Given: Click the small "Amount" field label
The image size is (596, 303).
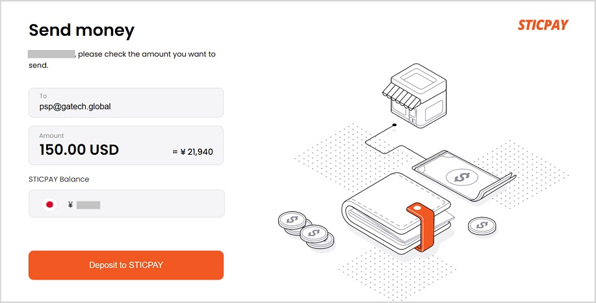Looking at the screenshot, I should click(x=51, y=135).
